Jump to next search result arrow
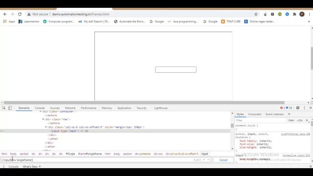Viewport: 313px width, 176px height. [208, 160]
